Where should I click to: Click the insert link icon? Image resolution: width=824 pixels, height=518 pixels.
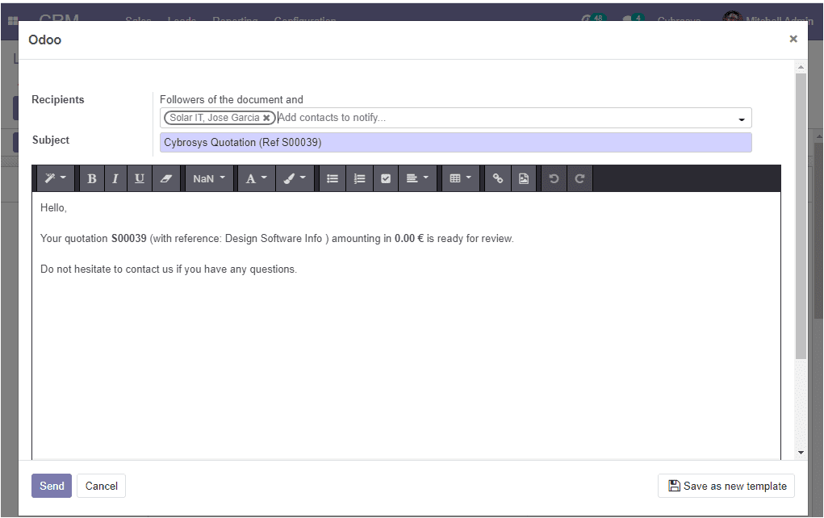point(498,178)
